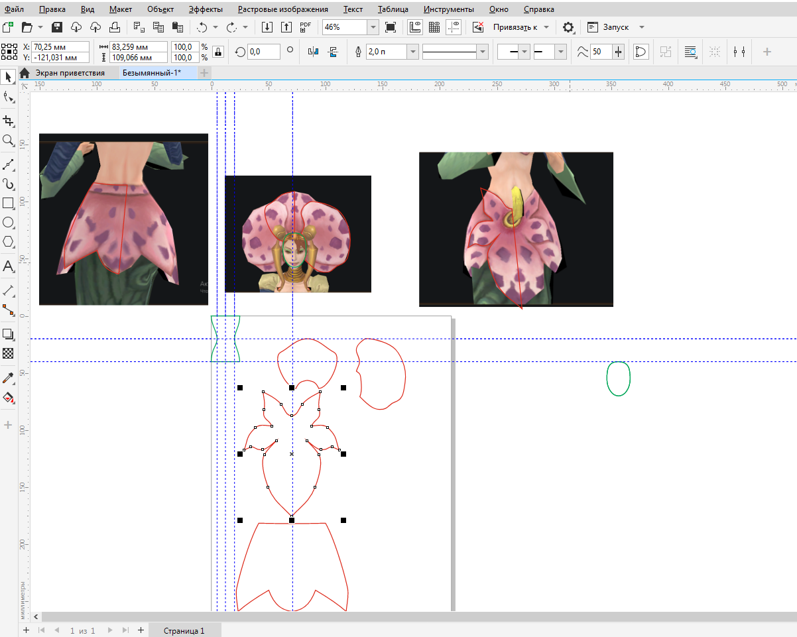Select the Polygon tool
The image size is (797, 637).
click(8, 242)
